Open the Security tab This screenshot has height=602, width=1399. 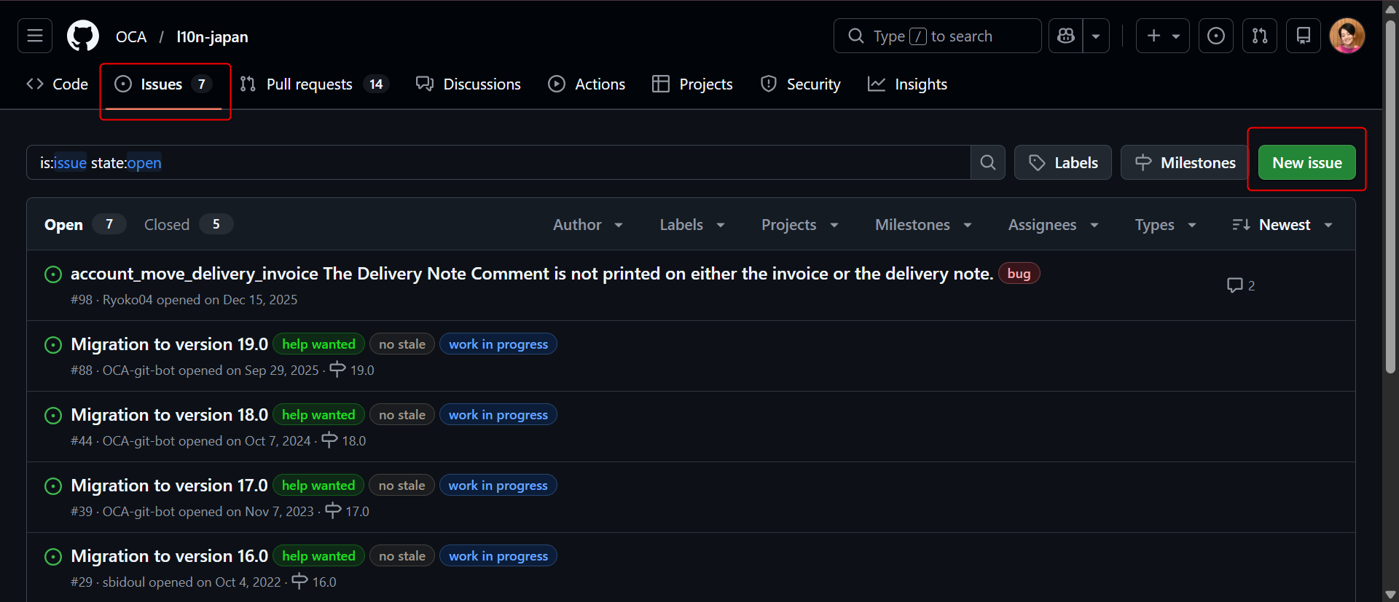800,84
